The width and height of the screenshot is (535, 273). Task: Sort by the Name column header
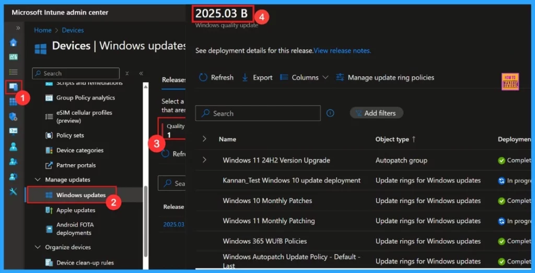tap(227, 140)
